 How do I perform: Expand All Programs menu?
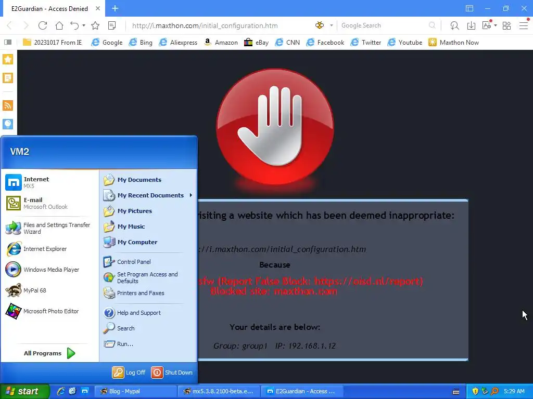click(50, 353)
